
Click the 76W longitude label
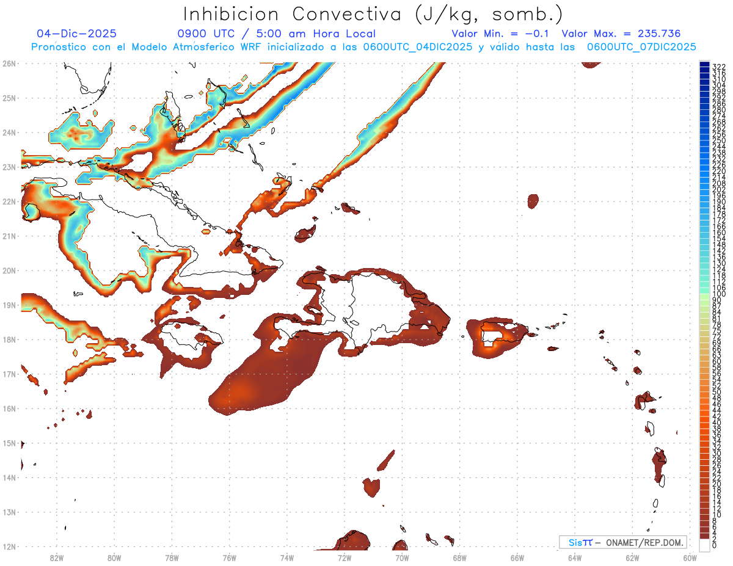point(229,557)
